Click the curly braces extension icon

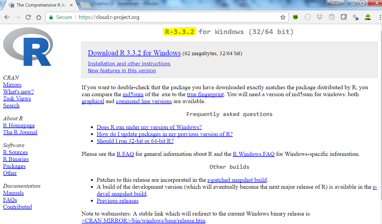click(307, 17)
